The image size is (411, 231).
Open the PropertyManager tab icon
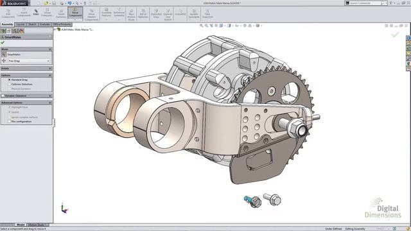pos(9,31)
